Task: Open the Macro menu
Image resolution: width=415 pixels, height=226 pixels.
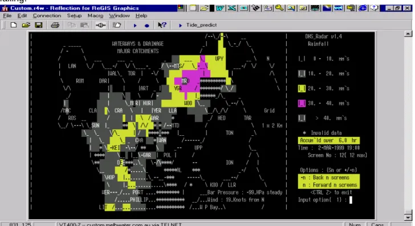Action: [x=95, y=15]
